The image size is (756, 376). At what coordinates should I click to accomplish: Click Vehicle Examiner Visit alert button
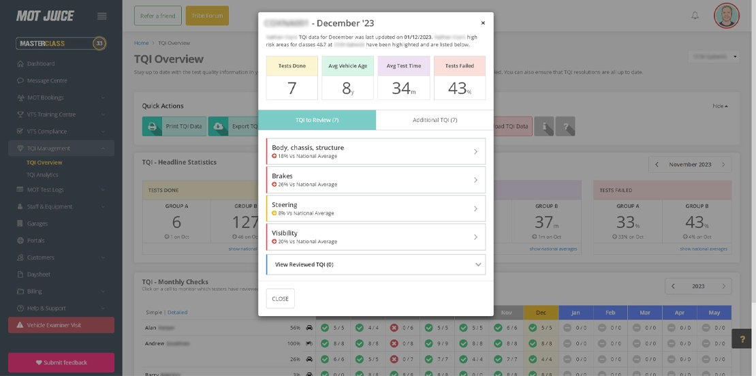[x=61, y=325]
